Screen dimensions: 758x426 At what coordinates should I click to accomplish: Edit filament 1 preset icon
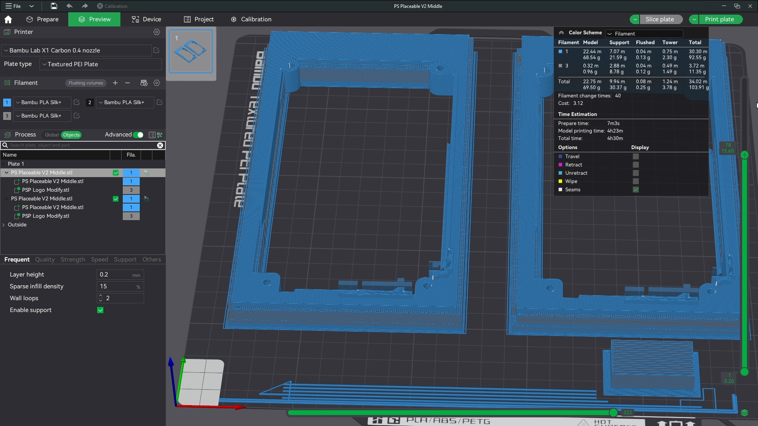tap(77, 102)
